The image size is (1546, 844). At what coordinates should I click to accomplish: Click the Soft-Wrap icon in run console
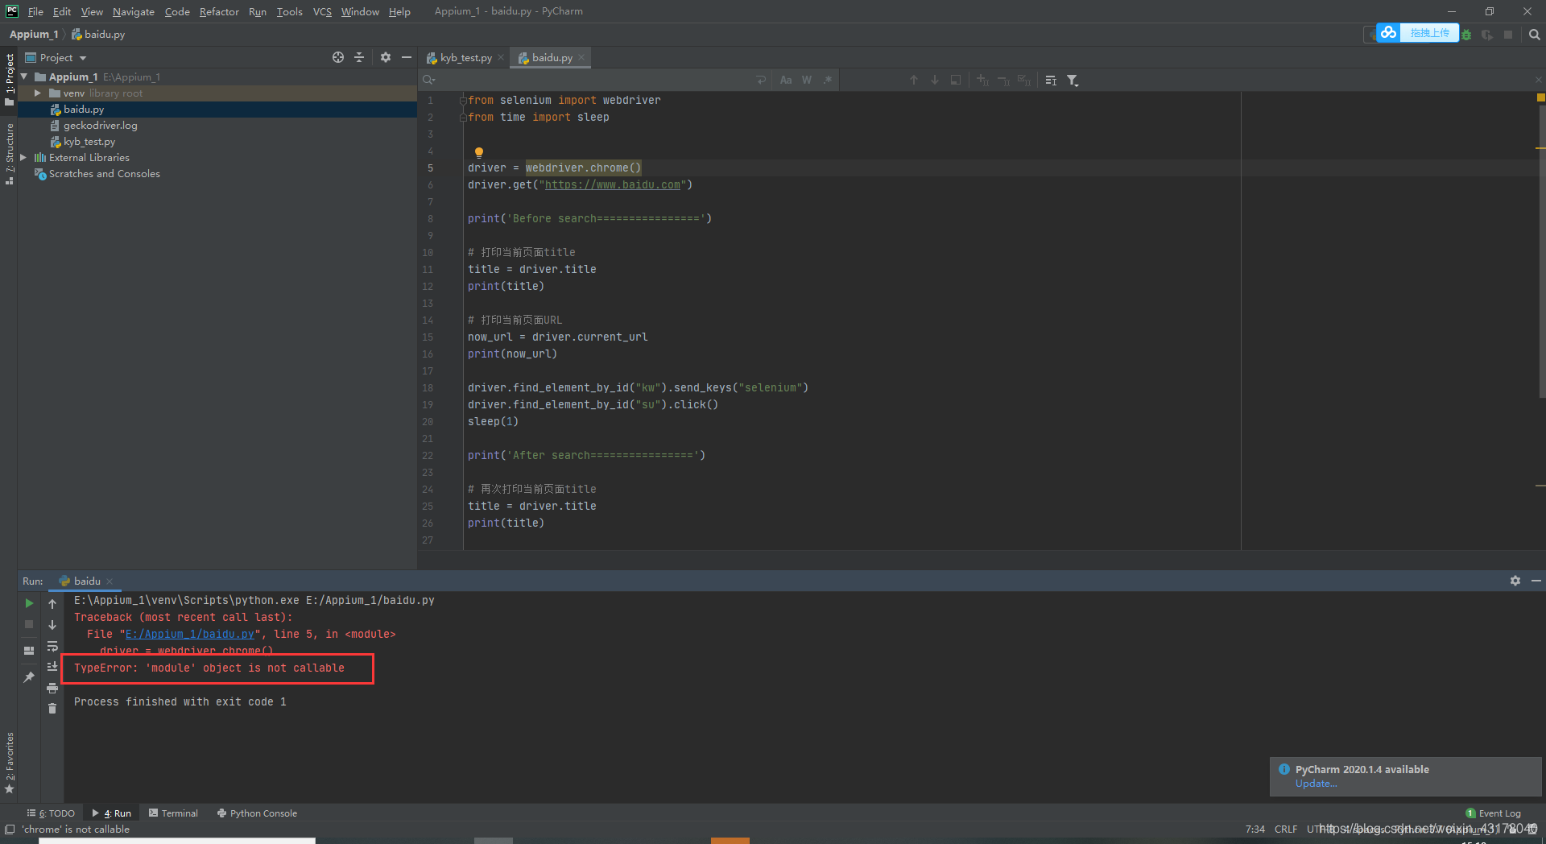pos(52,646)
